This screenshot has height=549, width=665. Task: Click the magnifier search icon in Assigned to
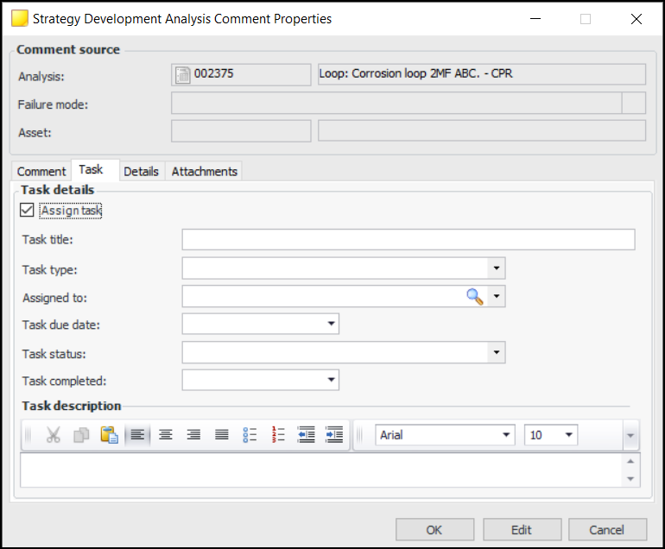[475, 297]
